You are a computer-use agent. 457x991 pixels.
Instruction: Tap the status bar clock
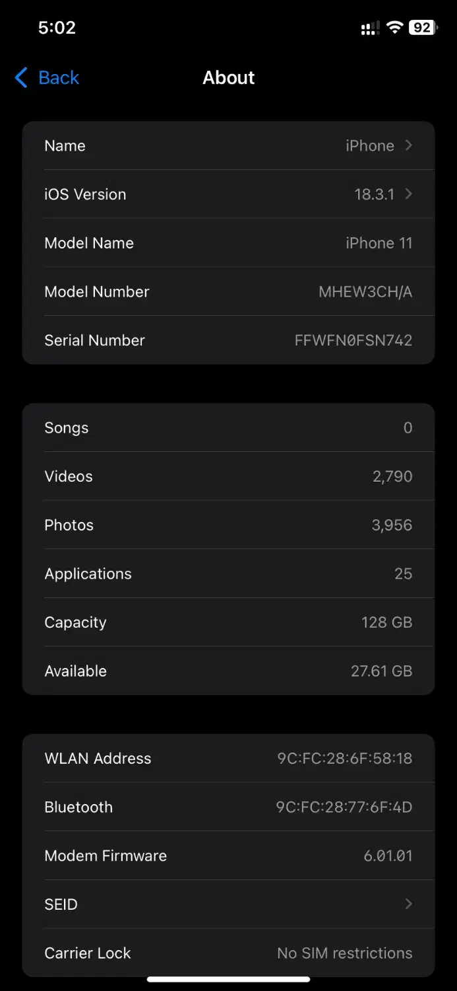(x=57, y=28)
